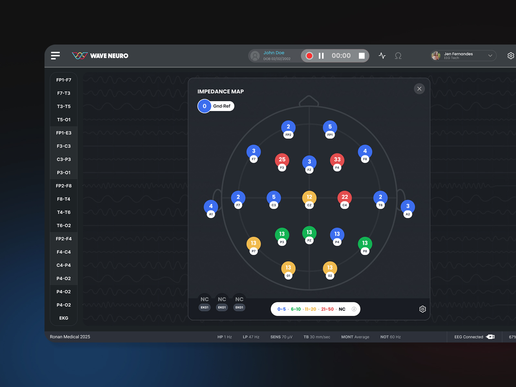Change SENS 70 µV sensitivity
Image resolution: width=516 pixels, height=387 pixels.
pyautogui.click(x=281, y=337)
